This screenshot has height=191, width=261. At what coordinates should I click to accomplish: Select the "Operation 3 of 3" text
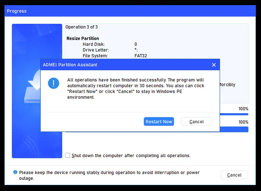pos(82,27)
